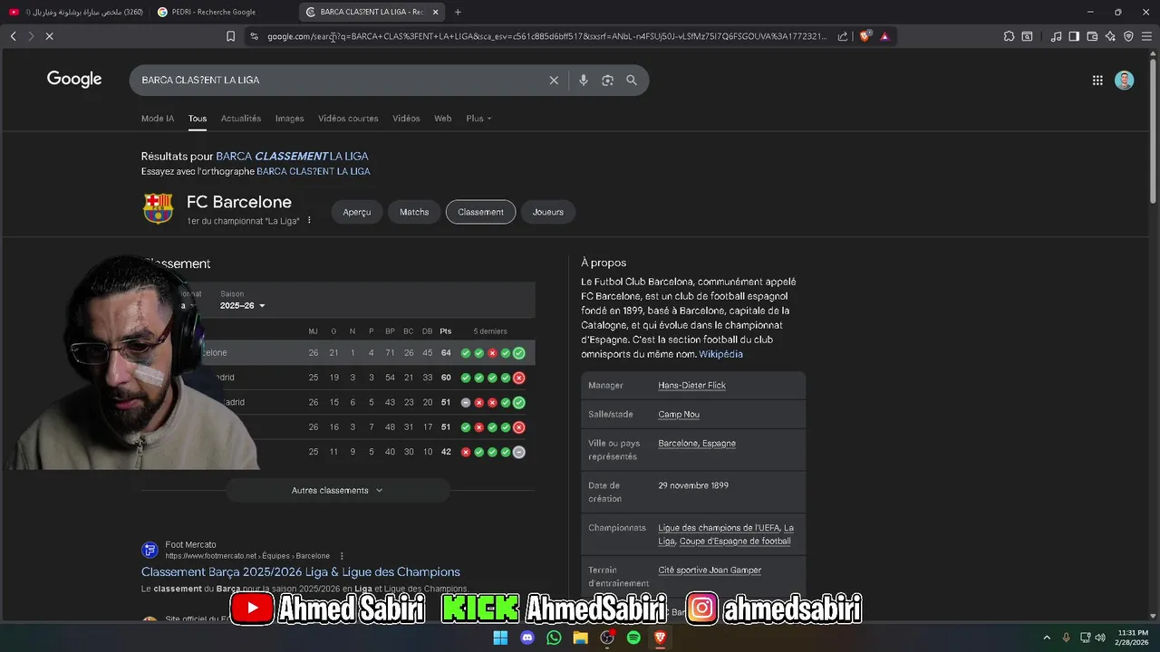
Task: Click the Matchs button
Action: tap(414, 212)
